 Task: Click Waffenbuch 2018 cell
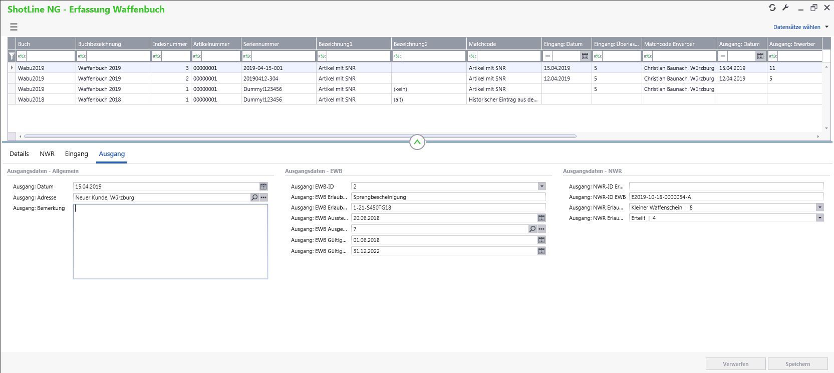click(113, 99)
